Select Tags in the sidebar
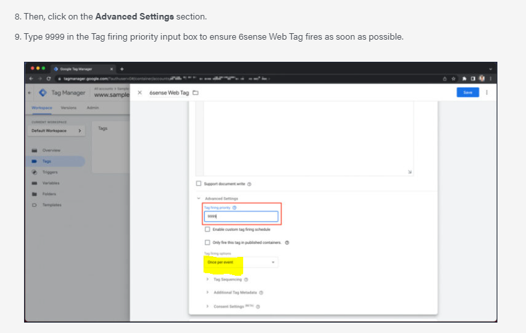526x333 pixels. pyautogui.click(x=47, y=161)
